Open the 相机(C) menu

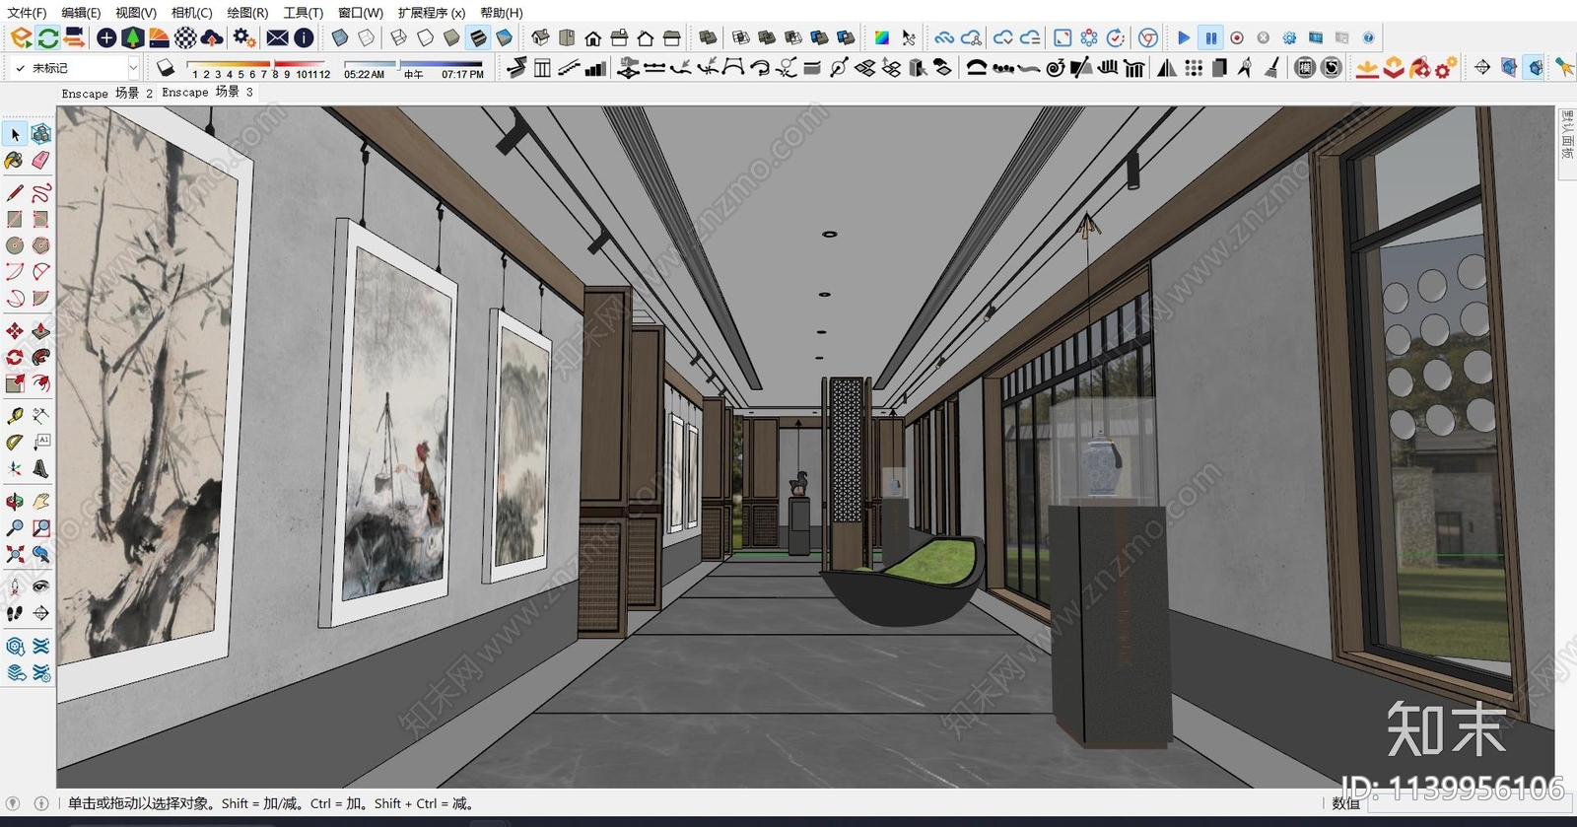192,13
